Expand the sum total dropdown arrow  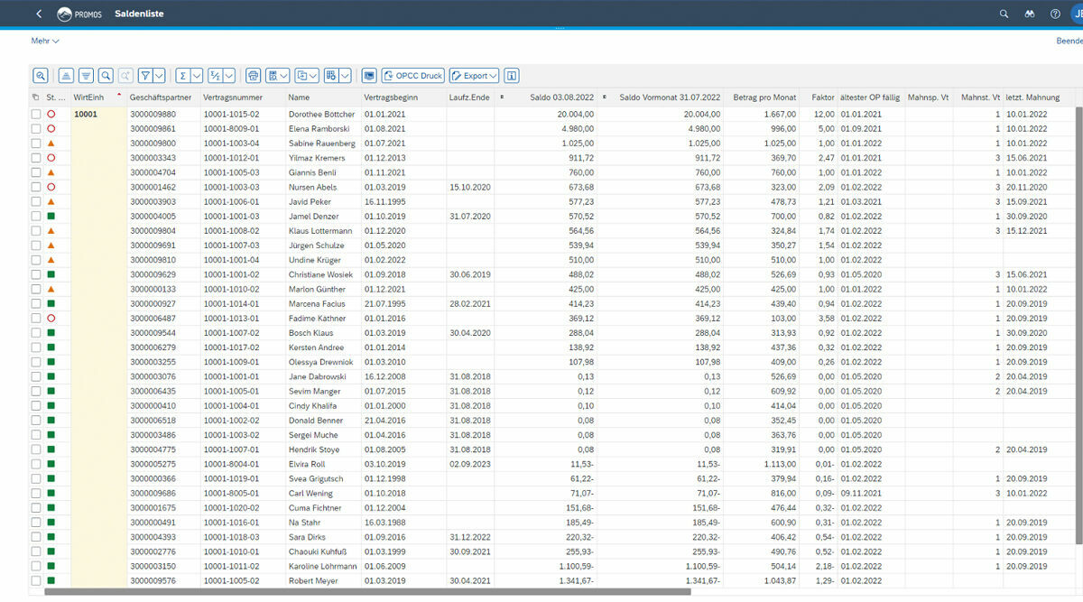point(197,76)
